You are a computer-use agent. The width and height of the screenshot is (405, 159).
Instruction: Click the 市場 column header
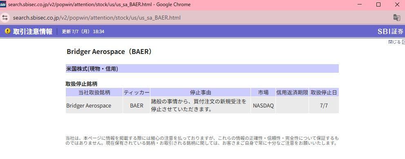[263, 92]
